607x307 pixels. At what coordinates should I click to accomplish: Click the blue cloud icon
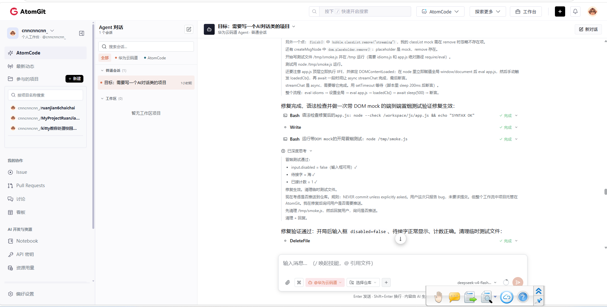point(507,297)
